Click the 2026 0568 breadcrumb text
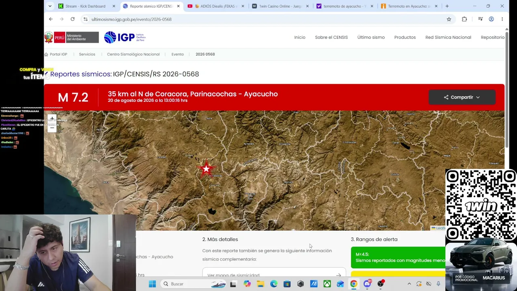Viewport: 517px width, 291px height. click(205, 54)
